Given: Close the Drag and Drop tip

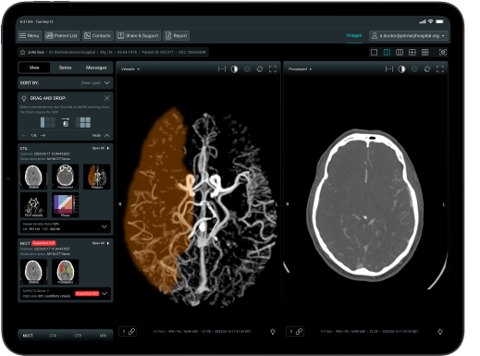Looking at the screenshot, I should click(106, 98).
